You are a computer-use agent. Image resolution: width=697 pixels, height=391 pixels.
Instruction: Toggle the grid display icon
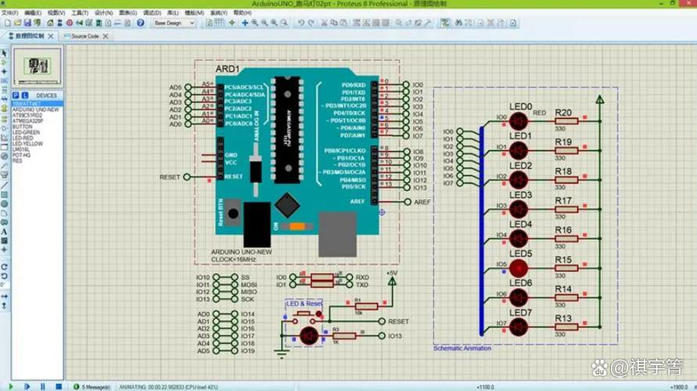pos(219,23)
